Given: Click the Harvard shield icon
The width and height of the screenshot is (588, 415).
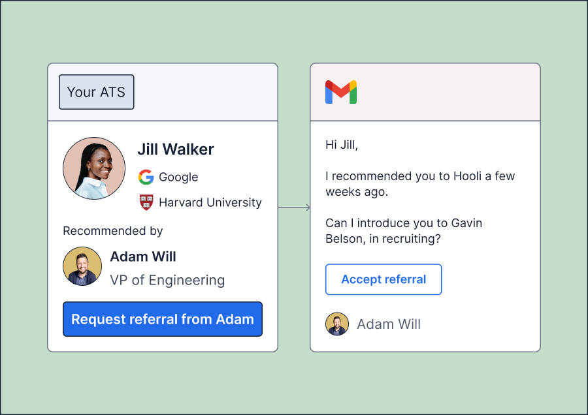Looking at the screenshot, I should (x=146, y=202).
